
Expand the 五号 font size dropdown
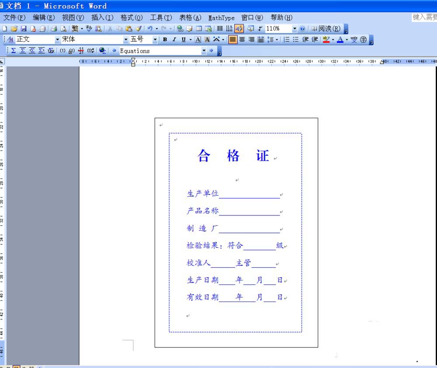[155, 40]
